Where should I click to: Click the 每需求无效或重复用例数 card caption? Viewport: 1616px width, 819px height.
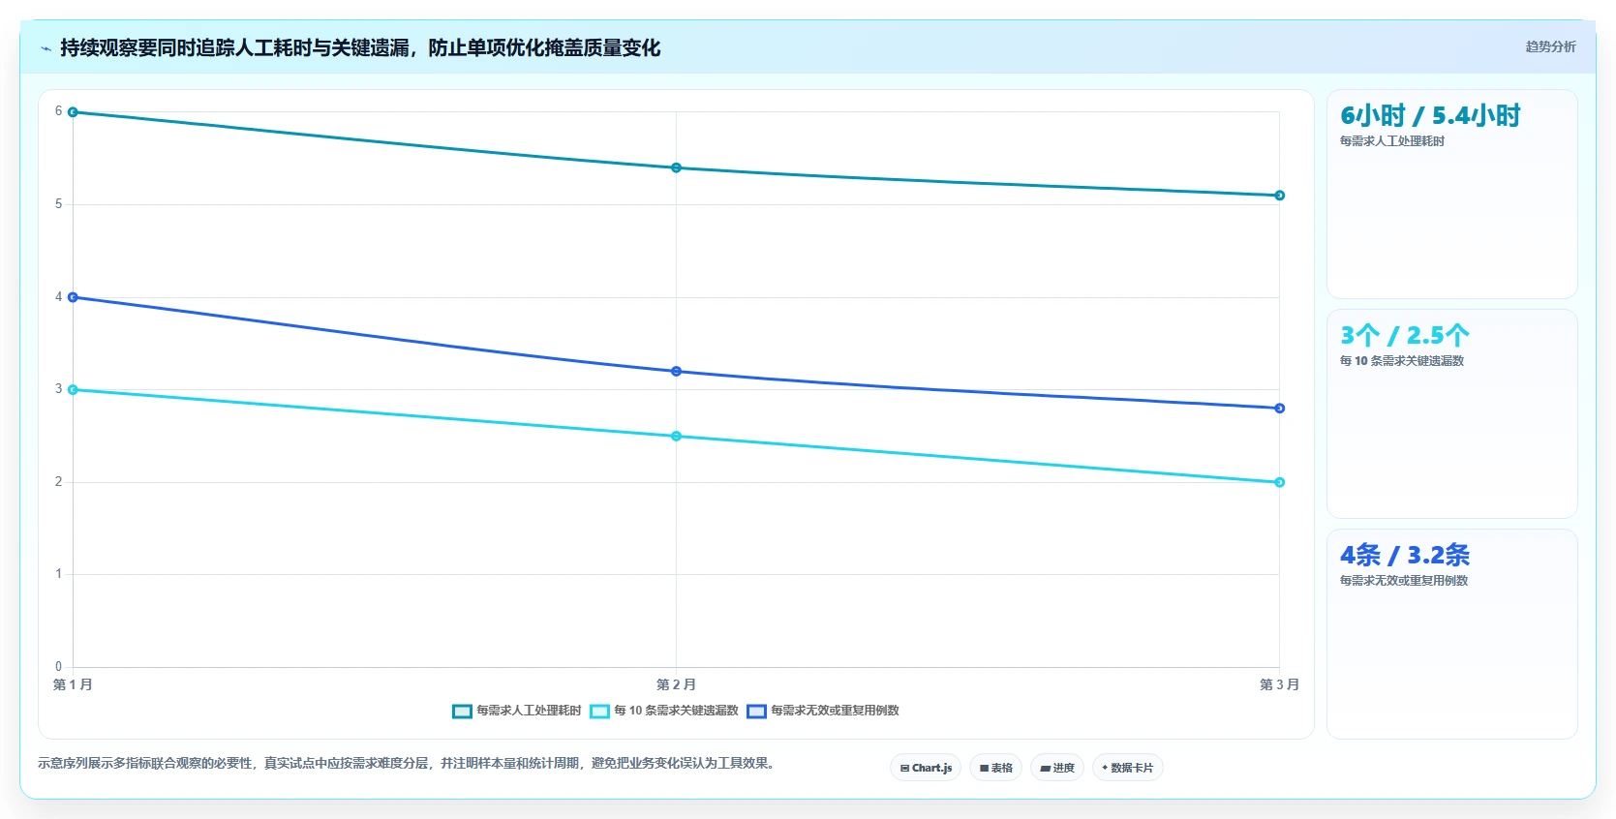coord(1404,581)
